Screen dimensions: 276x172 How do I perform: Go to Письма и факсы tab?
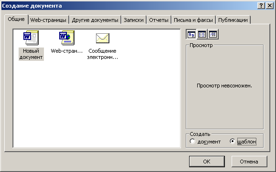pyautogui.click(x=193, y=20)
